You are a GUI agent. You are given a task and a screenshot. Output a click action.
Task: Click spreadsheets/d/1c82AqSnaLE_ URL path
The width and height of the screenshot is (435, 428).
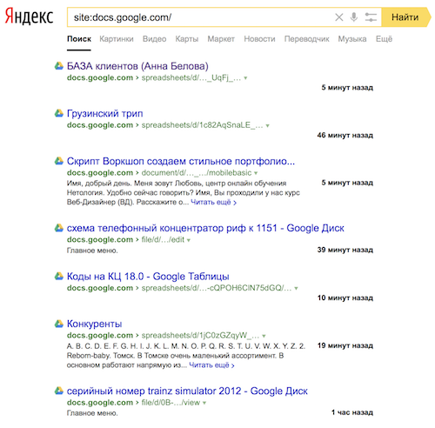(x=202, y=125)
